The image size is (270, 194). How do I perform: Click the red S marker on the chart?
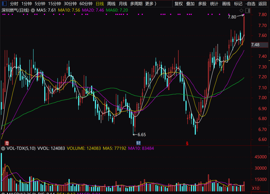tap(187, 143)
